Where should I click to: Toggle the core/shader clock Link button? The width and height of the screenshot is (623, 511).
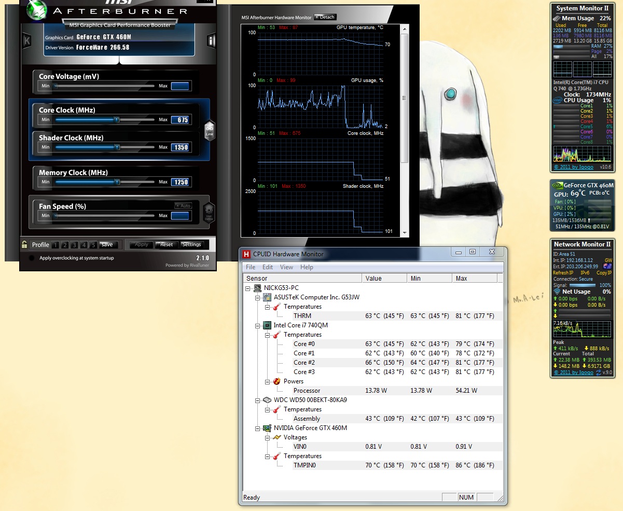tap(209, 130)
